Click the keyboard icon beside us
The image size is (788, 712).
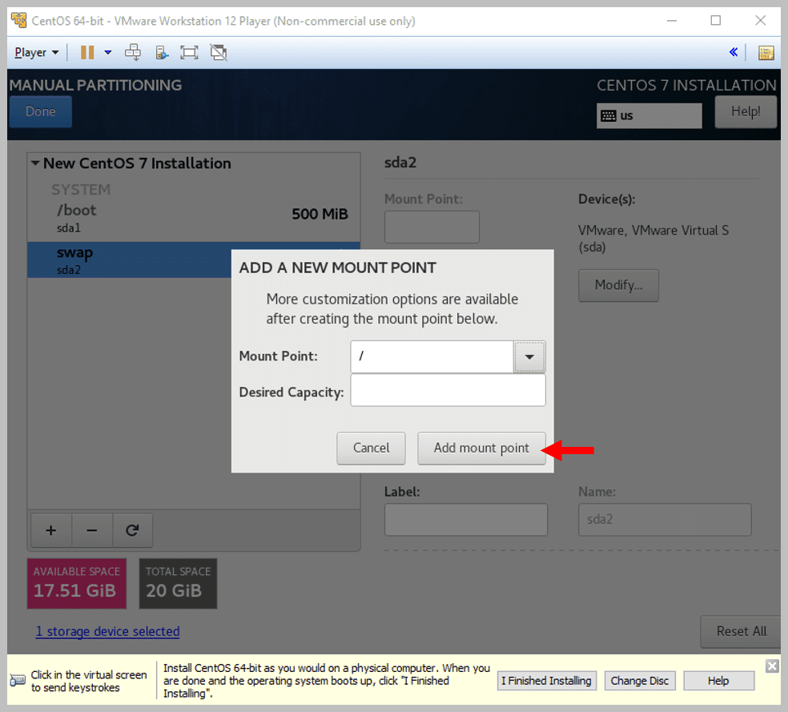pyautogui.click(x=608, y=116)
